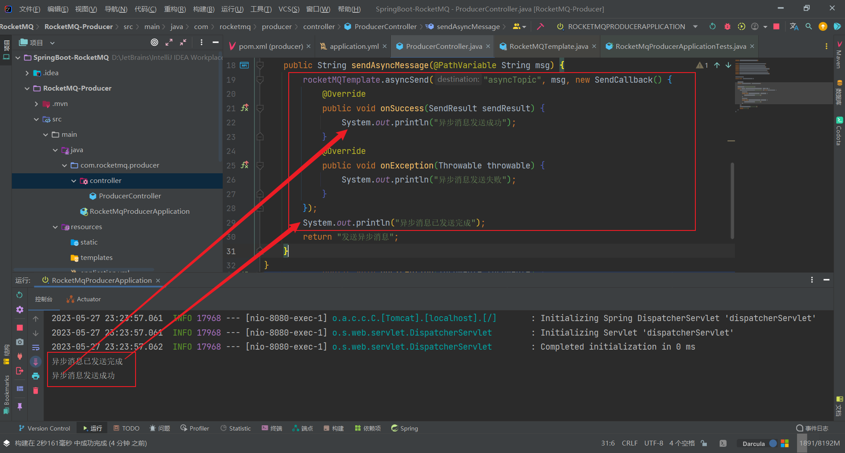
Task: Click the ProducerController breadcrumb
Action: (381, 26)
